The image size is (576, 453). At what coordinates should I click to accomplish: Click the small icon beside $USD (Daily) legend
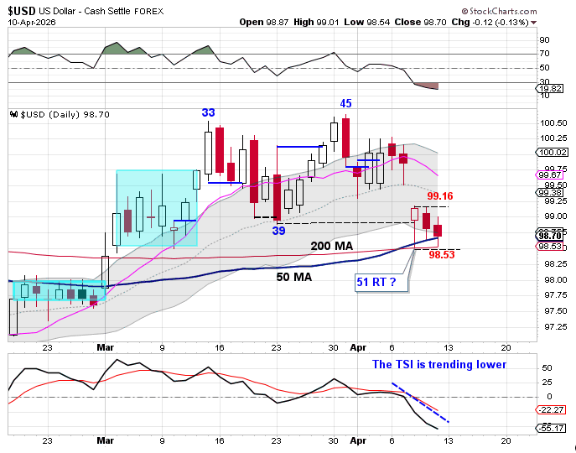point(13,113)
